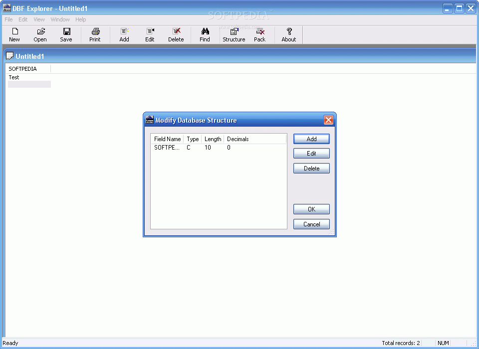The height and width of the screenshot is (349, 479).
Task: Click the Save floppy toolbar icon
Action: [x=66, y=31]
